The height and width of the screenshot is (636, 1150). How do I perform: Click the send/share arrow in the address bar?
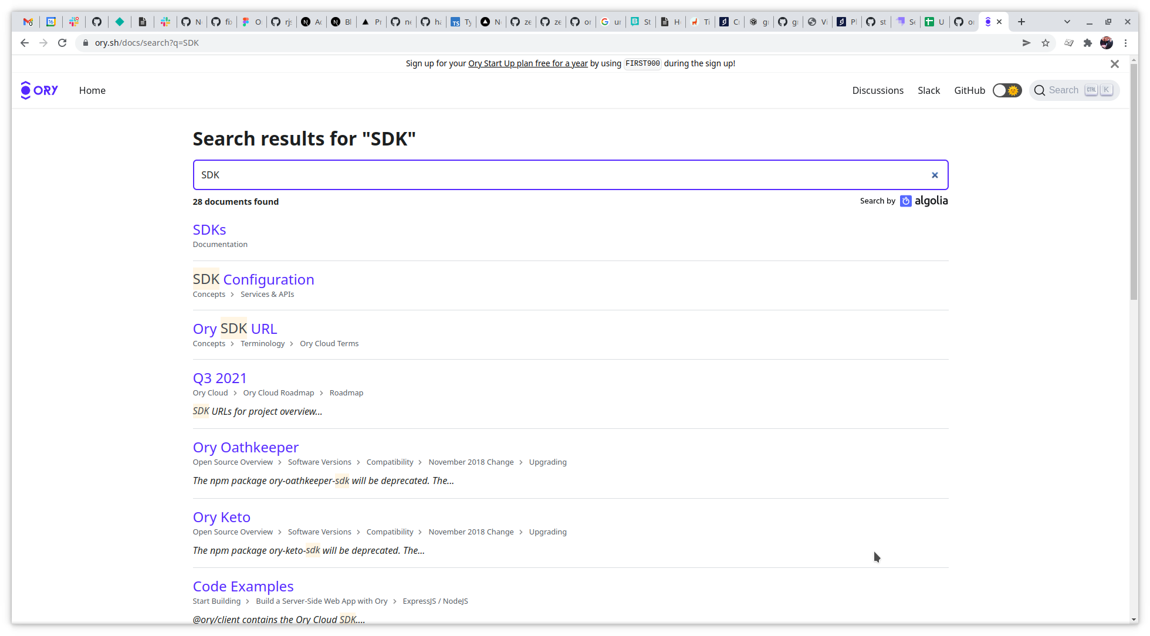point(1027,42)
